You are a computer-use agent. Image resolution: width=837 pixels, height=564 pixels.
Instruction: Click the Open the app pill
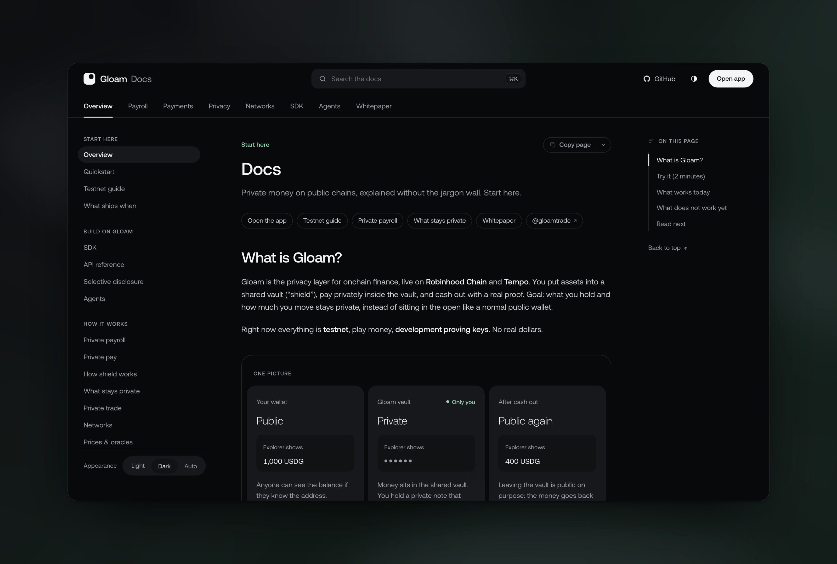tap(267, 221)
